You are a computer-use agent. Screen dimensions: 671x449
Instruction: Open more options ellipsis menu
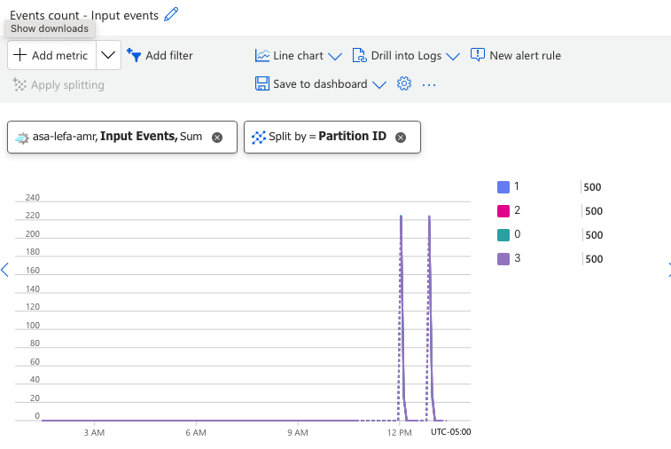(x=429, y=85)
